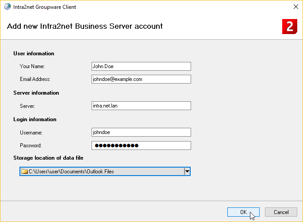Screen dimensions: 303x222
Task: Click the OK button
Action: (243, 212)
